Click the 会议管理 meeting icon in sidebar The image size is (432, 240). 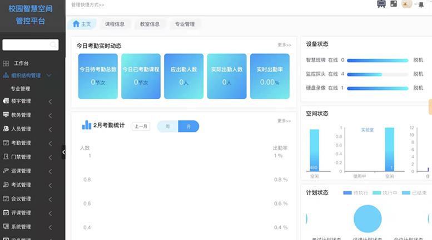point(6,198)
